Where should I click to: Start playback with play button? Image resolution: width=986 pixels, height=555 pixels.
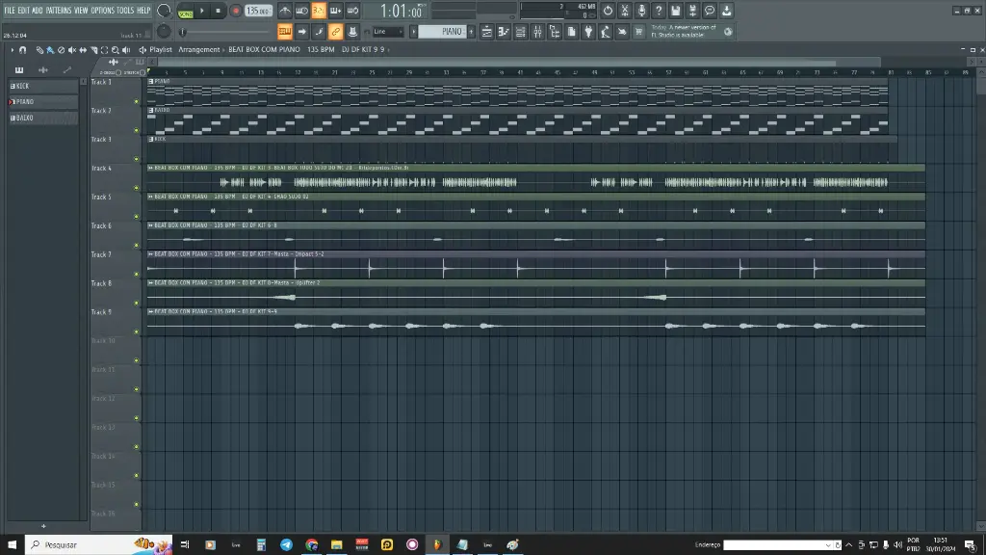[202, 11]
